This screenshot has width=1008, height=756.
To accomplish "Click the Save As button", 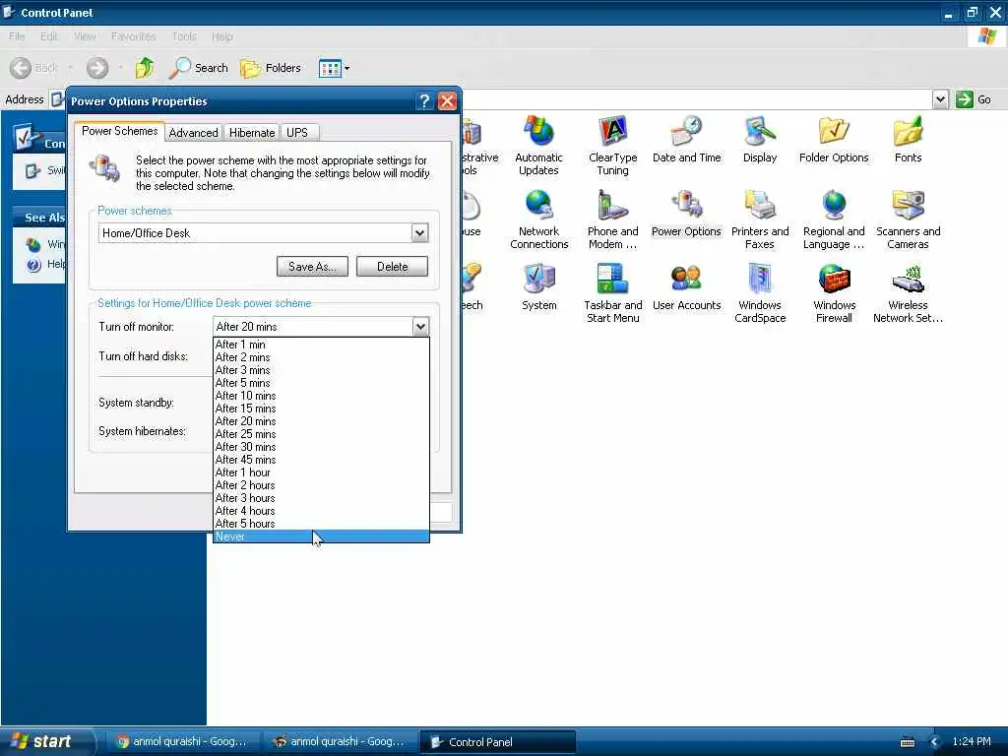I will 312,266.
